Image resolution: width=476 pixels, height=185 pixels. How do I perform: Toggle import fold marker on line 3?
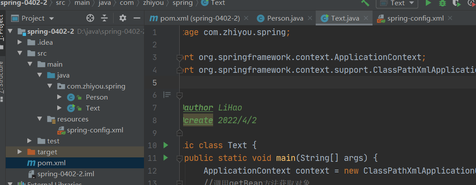179,57
